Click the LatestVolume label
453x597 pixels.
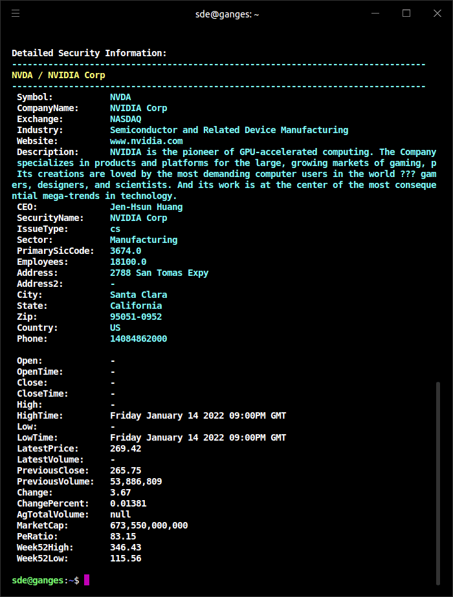pyautogui.click(x=50, y=459)
